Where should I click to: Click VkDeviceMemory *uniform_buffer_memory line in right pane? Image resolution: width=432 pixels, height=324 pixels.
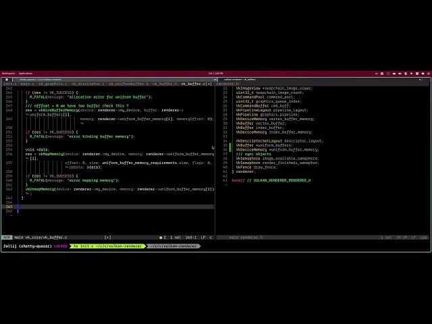[277, 150]
